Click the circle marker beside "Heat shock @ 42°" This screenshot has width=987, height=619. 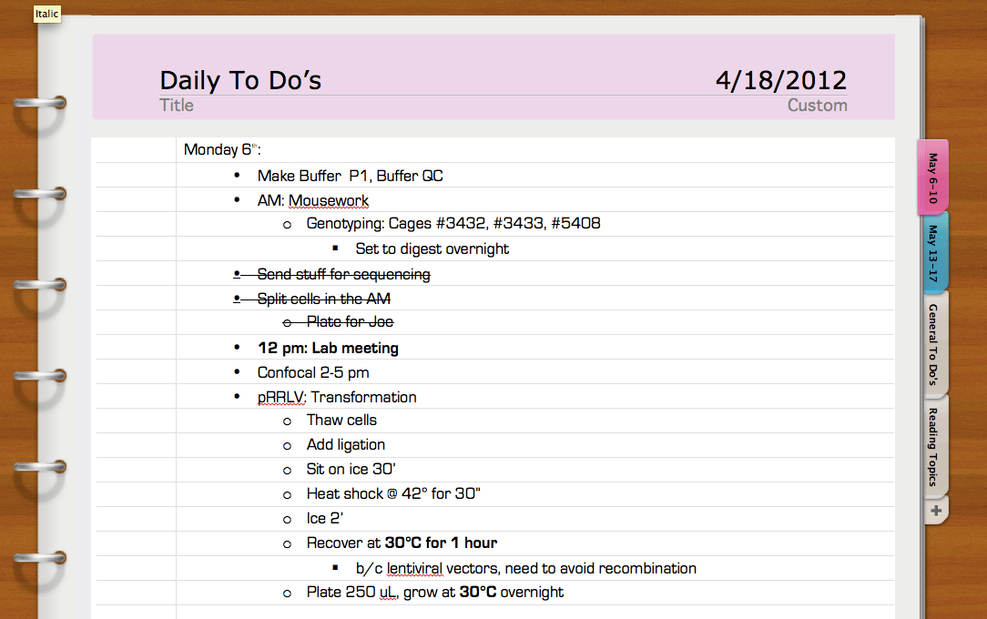pos(288,493)
